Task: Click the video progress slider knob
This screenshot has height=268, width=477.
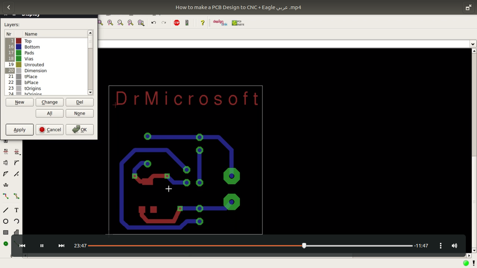Action: (x=304, y=246)
